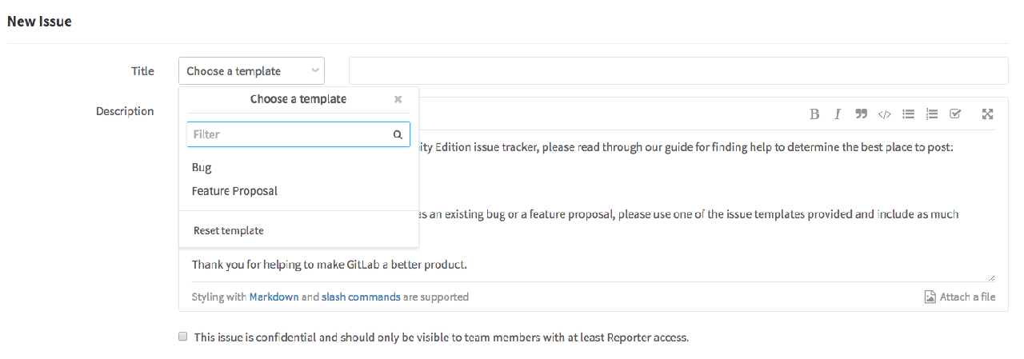Insert code formatting
The image size is (1024, 359).
[x=884, y=114]
